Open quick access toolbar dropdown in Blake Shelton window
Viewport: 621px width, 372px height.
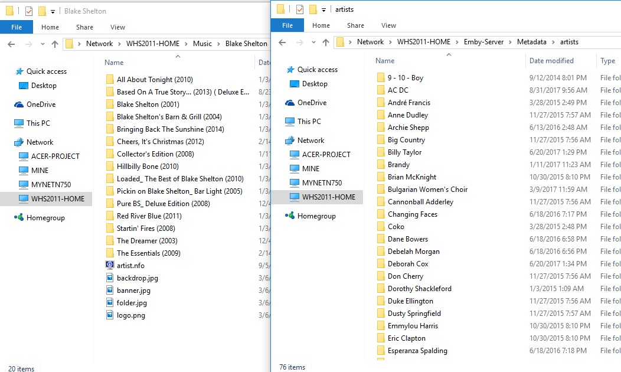(53, 12)
